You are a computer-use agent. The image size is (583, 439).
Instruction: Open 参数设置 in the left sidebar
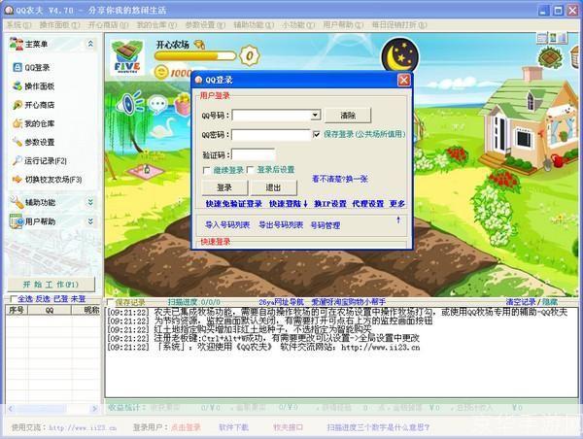(x=33, y=142)
